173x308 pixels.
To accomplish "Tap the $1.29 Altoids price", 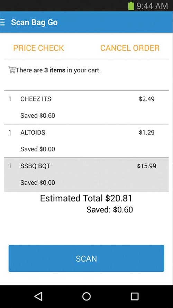I will coord(146,133).
